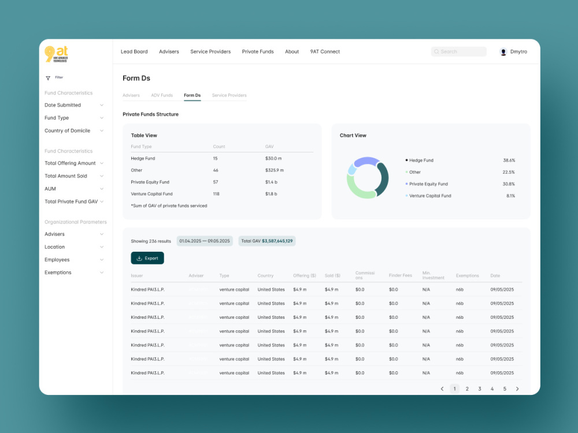Click Venture Capital Fund table row

(x=222, y=193)
